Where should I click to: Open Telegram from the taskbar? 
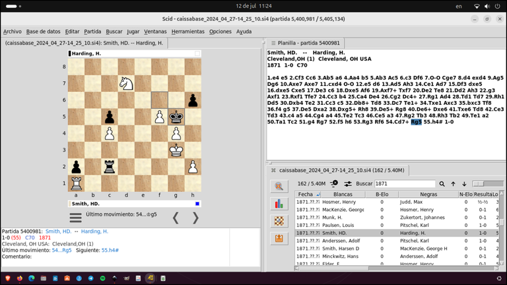coord(91,278)
